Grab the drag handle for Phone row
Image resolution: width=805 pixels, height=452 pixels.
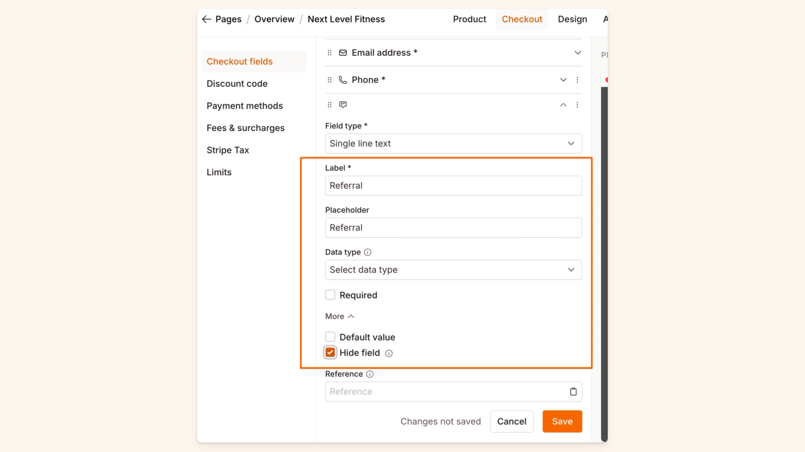click(x=329, y=80)
